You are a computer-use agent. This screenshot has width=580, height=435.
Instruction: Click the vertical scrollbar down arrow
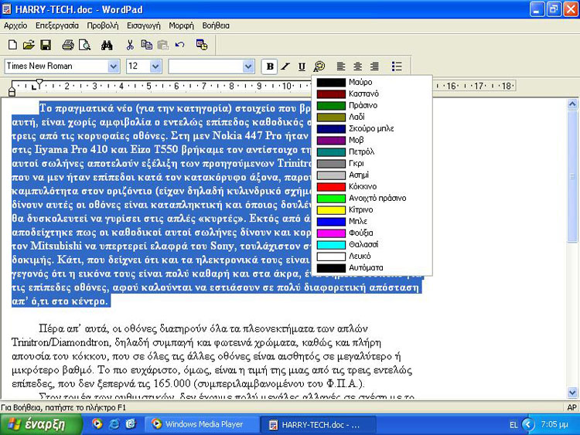(x=572, y=393)
